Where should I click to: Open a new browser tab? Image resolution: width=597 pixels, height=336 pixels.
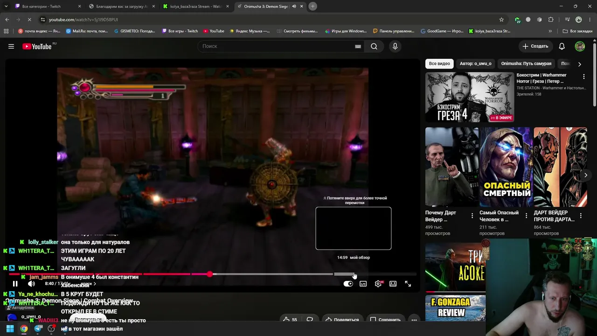point(313,6)
